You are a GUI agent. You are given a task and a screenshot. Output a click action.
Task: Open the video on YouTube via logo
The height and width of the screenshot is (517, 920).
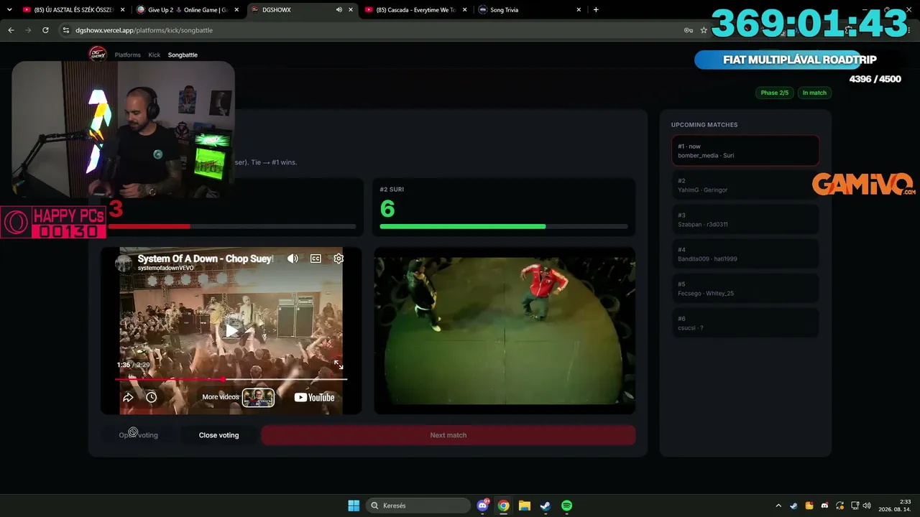pos(314,397)
